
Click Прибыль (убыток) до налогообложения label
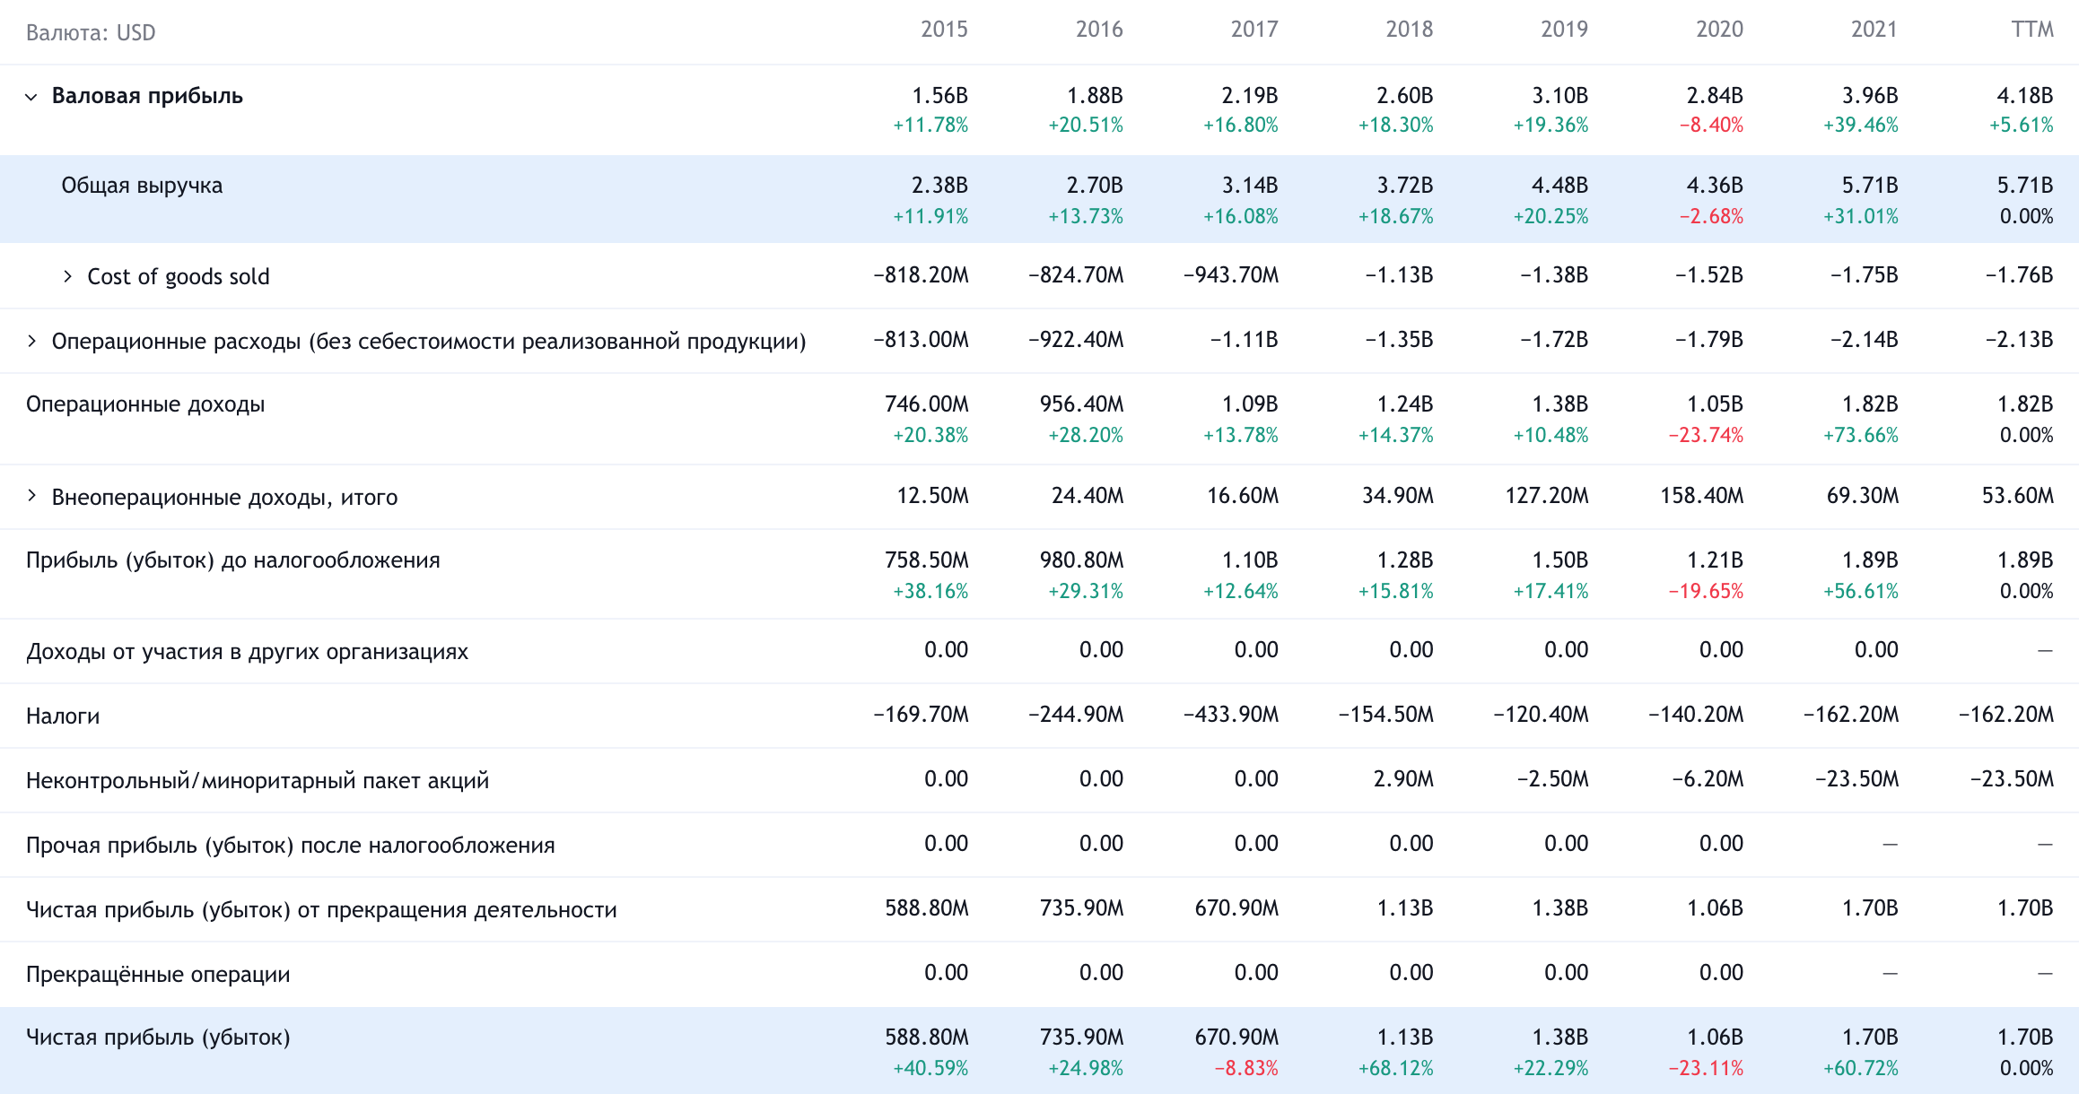(x=233, y=560)
